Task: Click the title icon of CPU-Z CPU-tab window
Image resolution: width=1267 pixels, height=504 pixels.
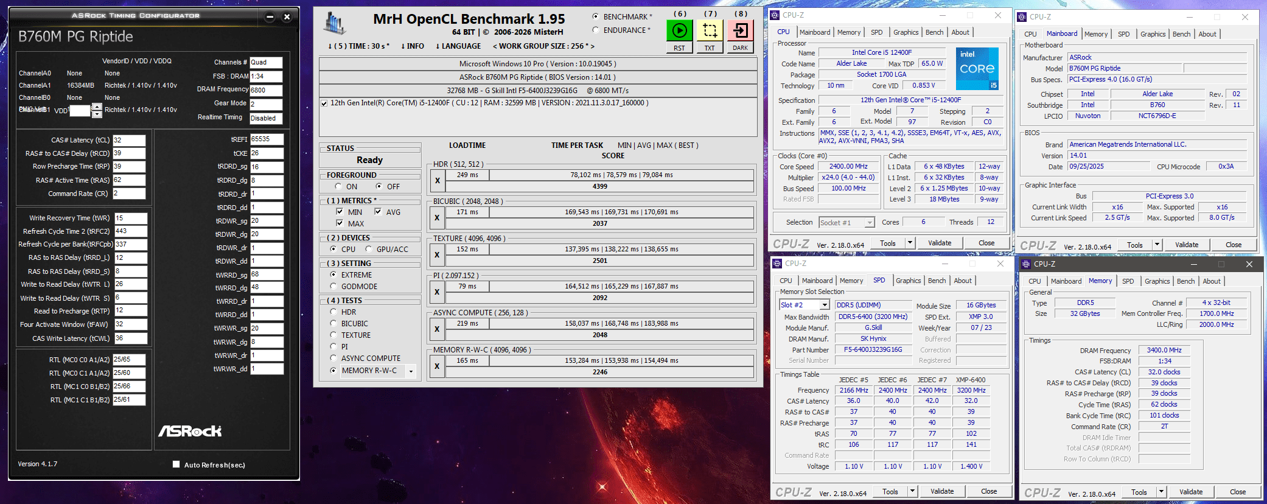Action: (775, 15)
